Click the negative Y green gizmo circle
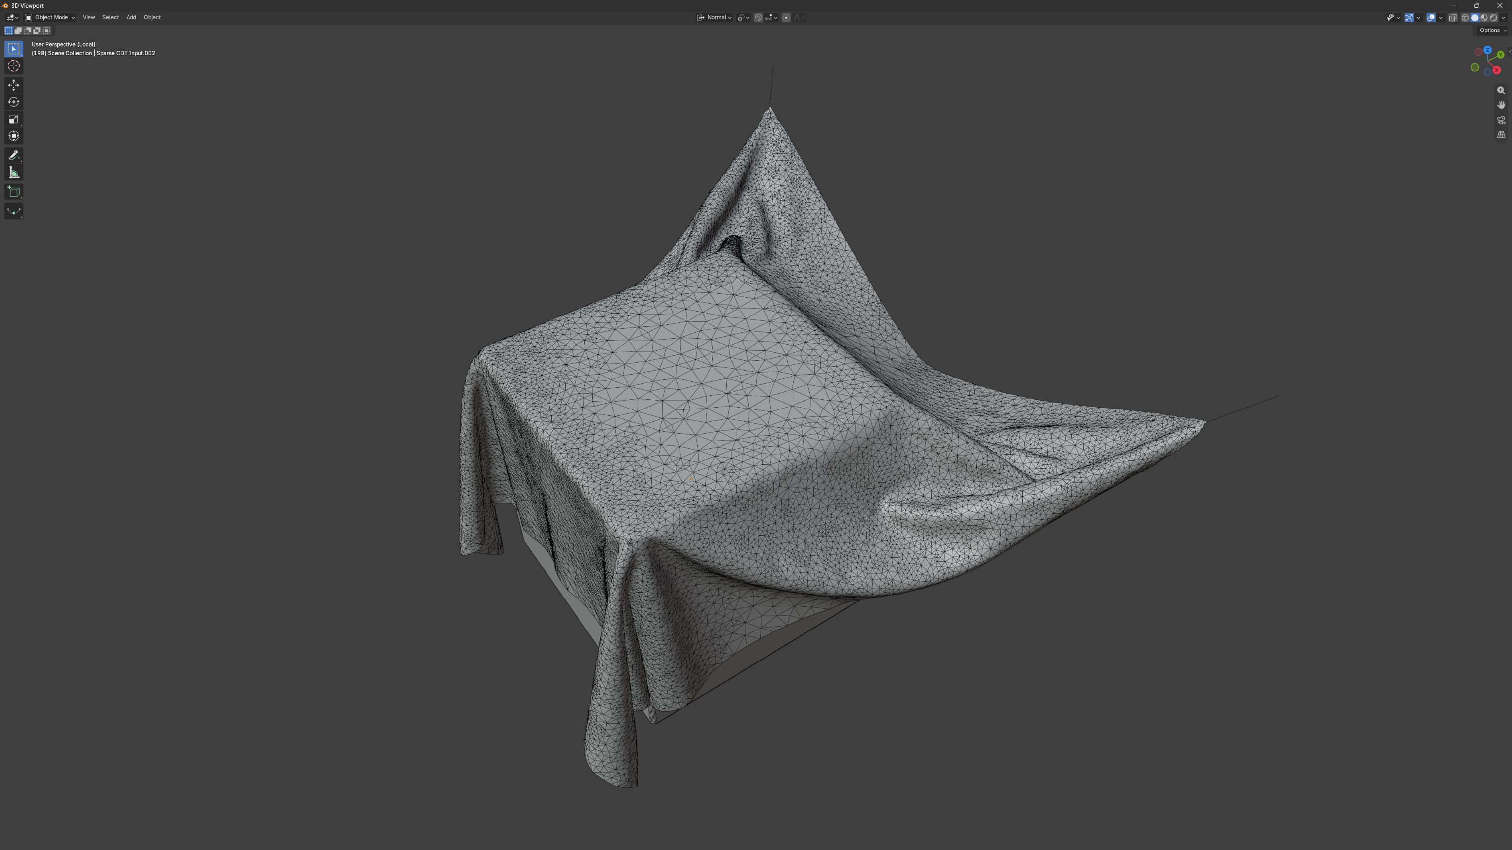Viewport: 1512px width, 850px height. [1475, 68]
